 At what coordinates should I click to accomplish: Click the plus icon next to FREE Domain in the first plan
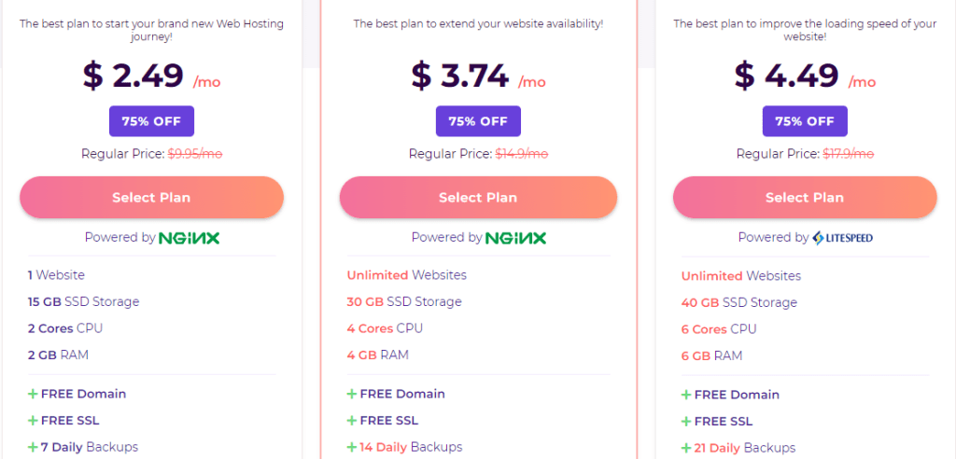33,394
